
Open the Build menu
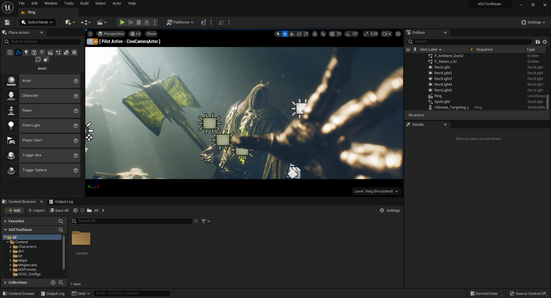[84, 3]
